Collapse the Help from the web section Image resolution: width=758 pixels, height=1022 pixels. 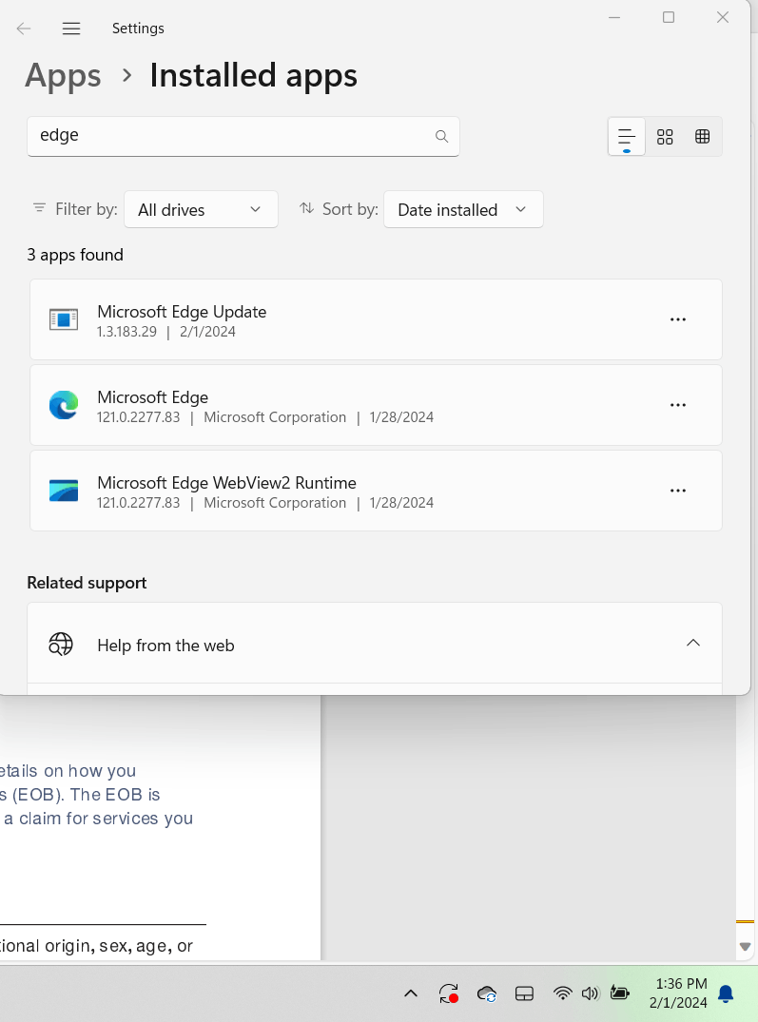click(693, 644)
